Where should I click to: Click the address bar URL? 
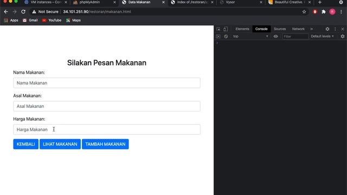point(97,12)
